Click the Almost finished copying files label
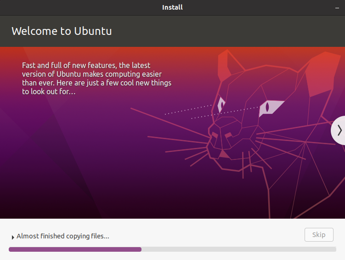 [x=63, y=237]
